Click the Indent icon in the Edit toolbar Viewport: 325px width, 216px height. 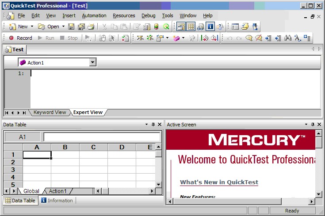[268, 38]
